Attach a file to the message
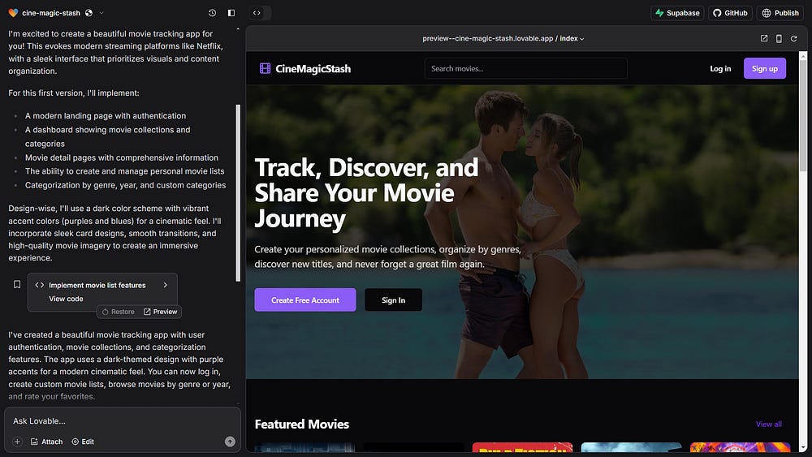Screen dimensions: 812x457 point(46,442)
